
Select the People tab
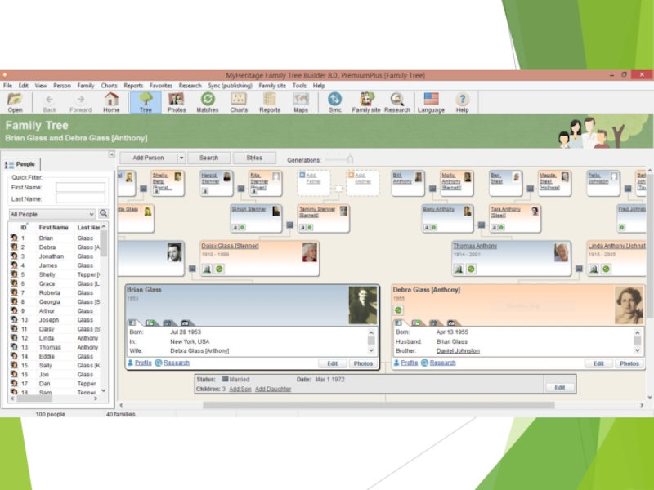coord(22,164)
